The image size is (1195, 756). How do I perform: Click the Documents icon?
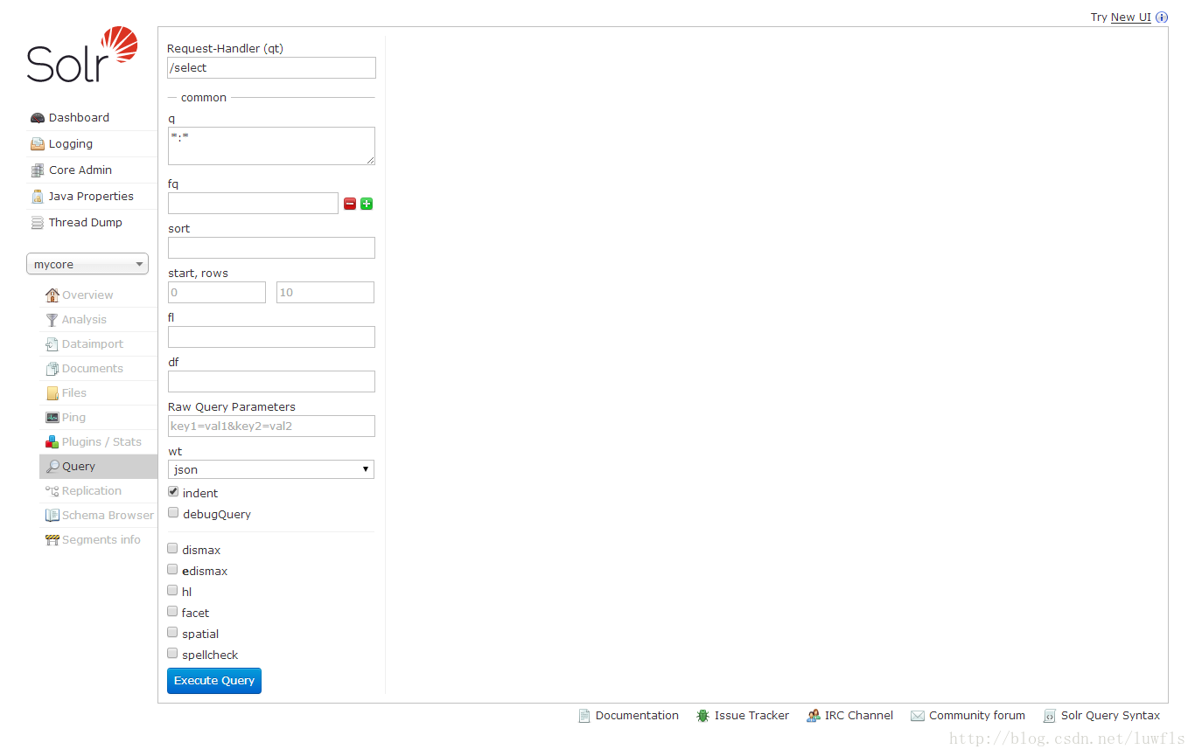[52, 369]
